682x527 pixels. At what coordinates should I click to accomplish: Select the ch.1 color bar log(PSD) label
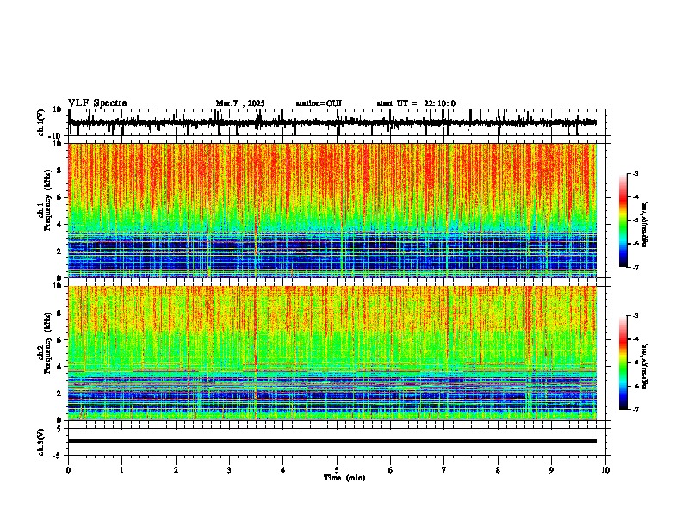644,225
